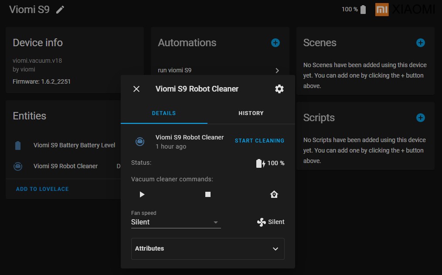Click the robot vacuum icon in the dialog
This screenshot has height=275, width=442.
[140, 142]
